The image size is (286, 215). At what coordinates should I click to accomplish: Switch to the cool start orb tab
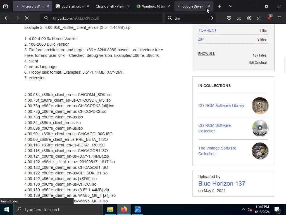pyautogui.click(x=73, y=6)
